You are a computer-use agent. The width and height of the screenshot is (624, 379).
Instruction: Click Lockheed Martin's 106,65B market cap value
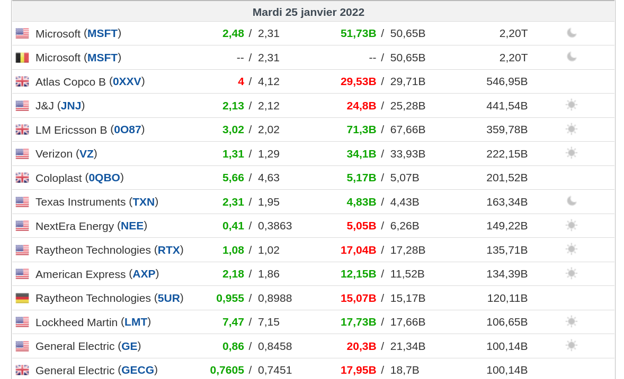point(507,322)
